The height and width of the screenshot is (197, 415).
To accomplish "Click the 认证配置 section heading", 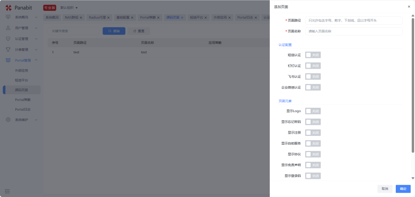I will click(285, 45).
